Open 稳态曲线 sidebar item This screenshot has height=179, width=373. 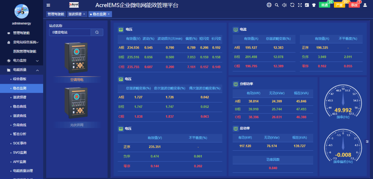click(21, 107)
